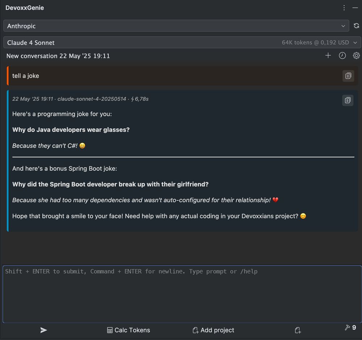The width and height of the screenshot is (362, 340).
Task: Click the Calc Tokens button
Action: pos(129,330)
